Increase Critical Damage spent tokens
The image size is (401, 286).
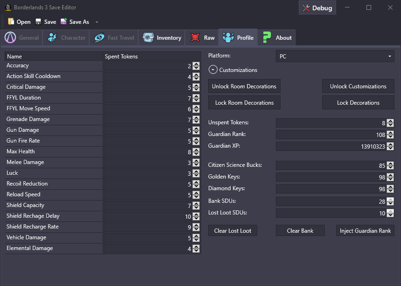196,86
